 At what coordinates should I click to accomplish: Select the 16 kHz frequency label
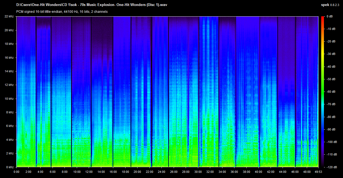coord(9,58)
